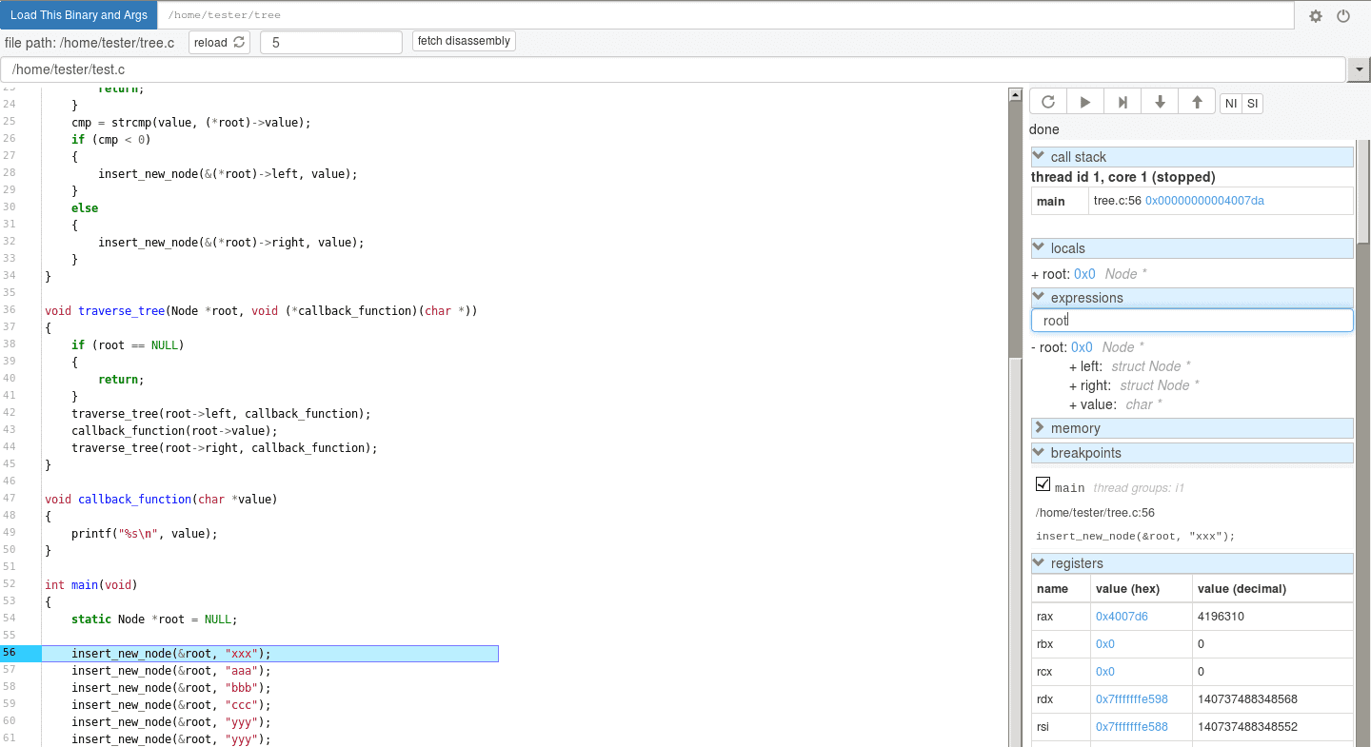Reload the source file
Screen dimensions: 1371x747
pyautogui.click(x=220, y=42)
